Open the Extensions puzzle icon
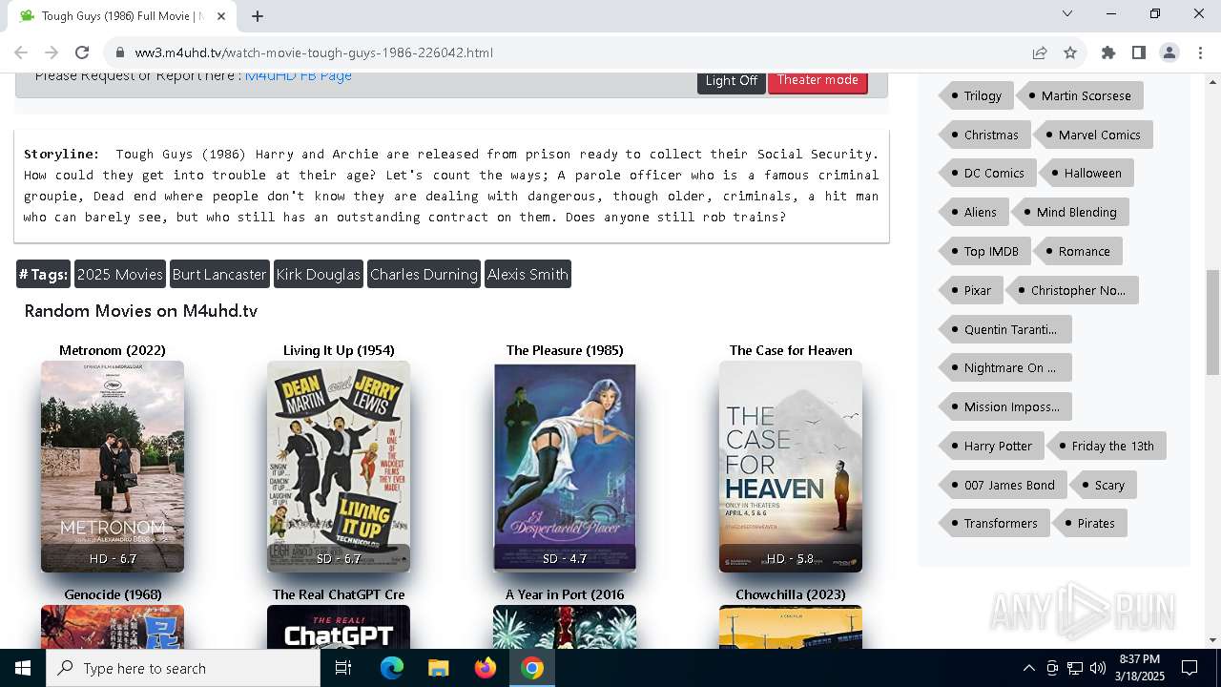This screenshot has height=687, width=1221. pos(1108,52)
